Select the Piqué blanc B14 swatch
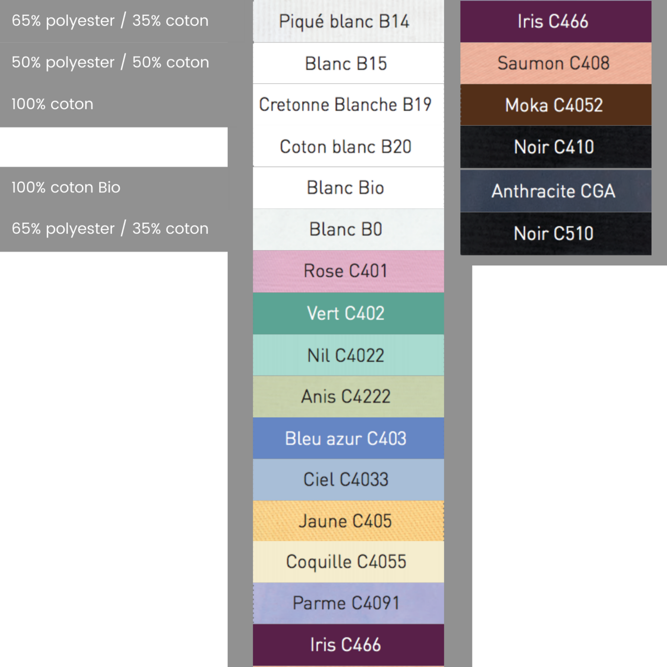 pyautogui.click(x=348, y=21)
